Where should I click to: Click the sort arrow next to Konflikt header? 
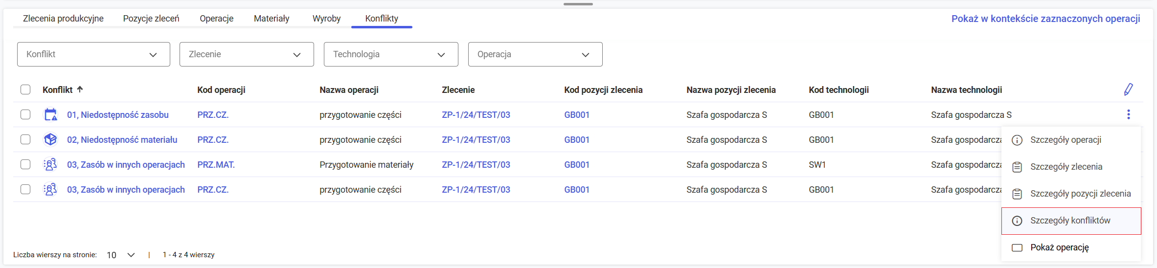[x=80, y=89]
